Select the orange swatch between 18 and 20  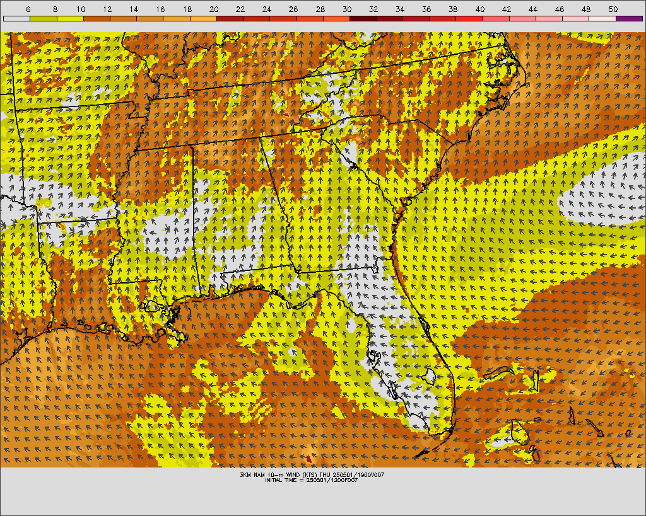point(203,18)
